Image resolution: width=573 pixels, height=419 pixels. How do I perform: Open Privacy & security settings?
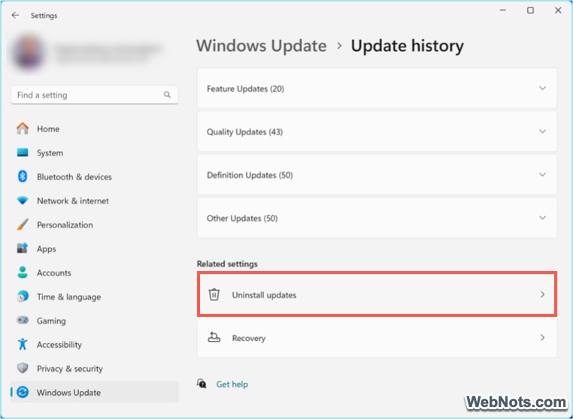[94, 368]
